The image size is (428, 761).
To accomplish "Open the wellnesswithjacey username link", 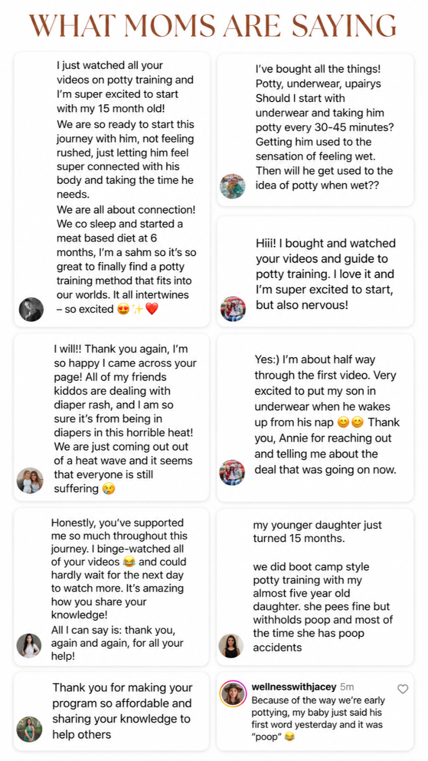I will [x=294, y=687].
